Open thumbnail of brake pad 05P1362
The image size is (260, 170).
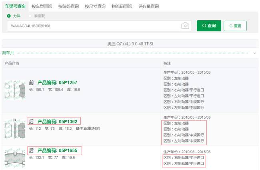[x=15, y=129]
